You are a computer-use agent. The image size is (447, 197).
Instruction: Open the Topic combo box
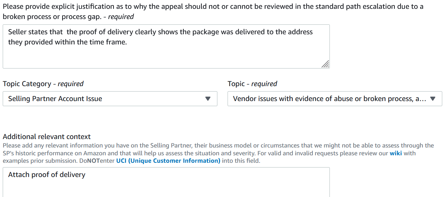(335, 99)
